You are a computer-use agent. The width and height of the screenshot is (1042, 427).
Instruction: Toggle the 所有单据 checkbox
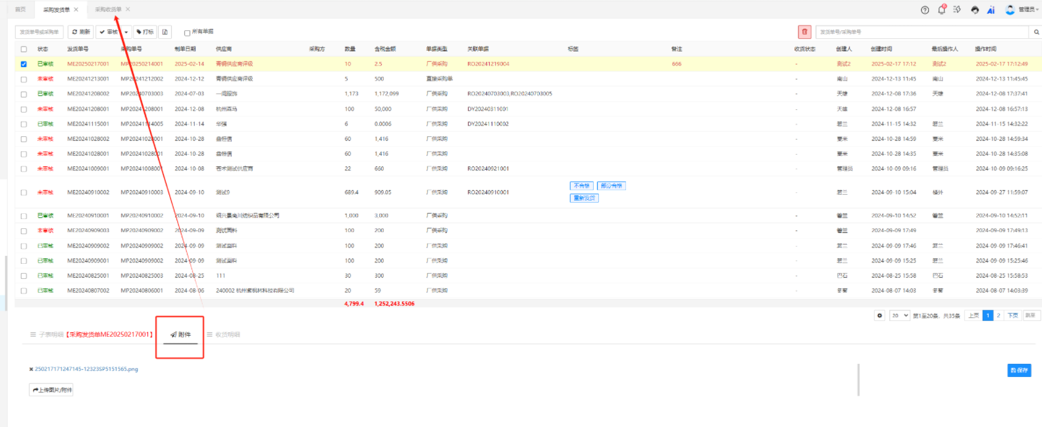187,32
